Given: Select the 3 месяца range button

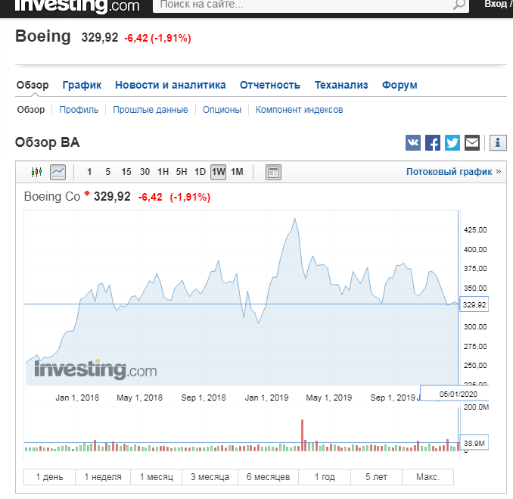Looking at the screenshot, I should (x=210, y=477).
